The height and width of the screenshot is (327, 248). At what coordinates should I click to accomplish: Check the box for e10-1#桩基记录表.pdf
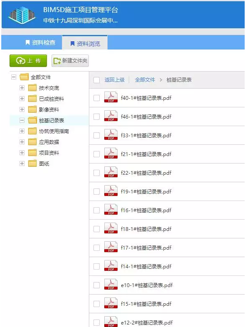96,285
